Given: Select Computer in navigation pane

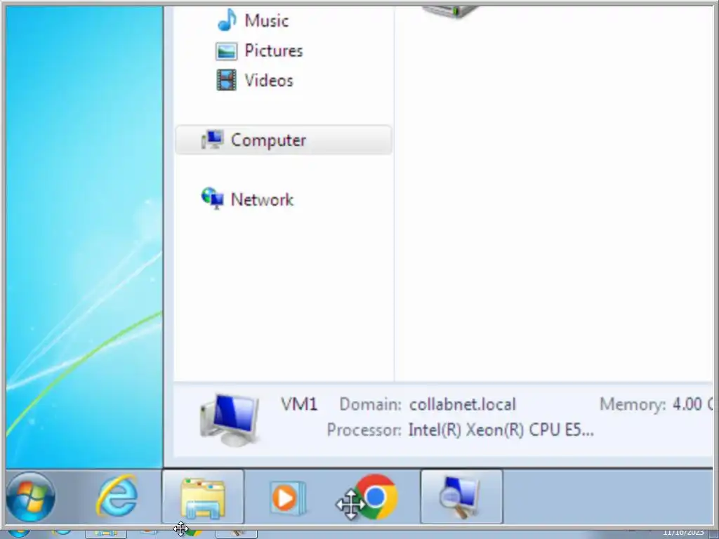Looking at the screenshot, I should 284,140.
